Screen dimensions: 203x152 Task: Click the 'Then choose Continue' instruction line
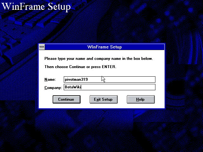pyautogui.click(x=80, y=67)
